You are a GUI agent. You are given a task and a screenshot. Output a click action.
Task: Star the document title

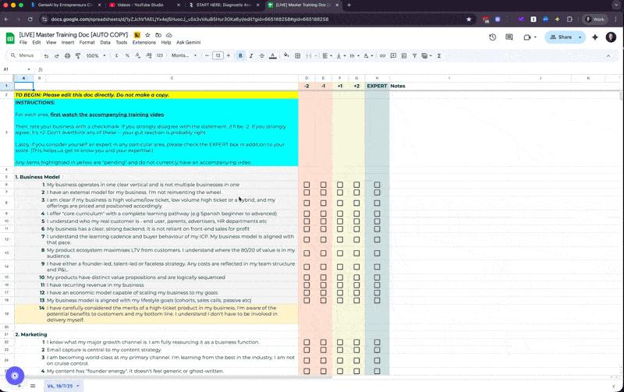point(147,35)
